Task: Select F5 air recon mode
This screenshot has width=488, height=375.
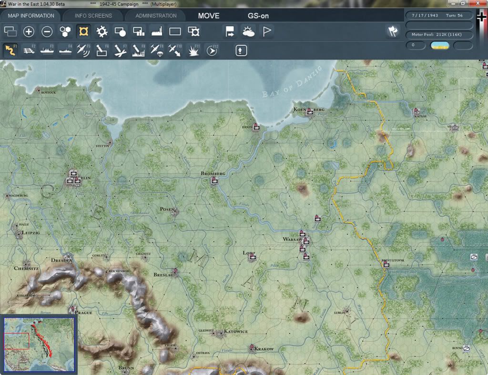Action: click(x=83, y=51)
